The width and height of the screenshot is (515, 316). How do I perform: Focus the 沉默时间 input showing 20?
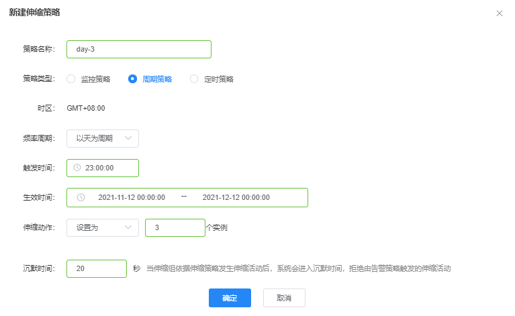pos(96,268)
